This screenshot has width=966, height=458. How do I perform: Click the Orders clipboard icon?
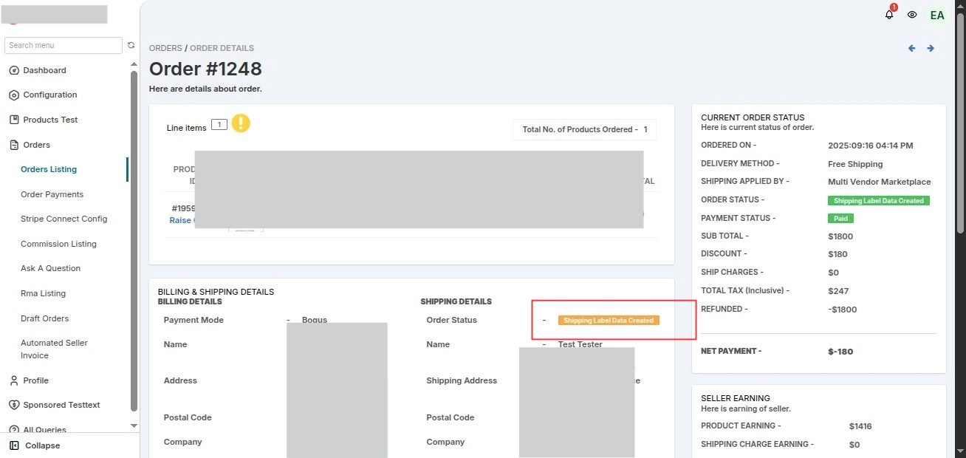tap(14, 145)
